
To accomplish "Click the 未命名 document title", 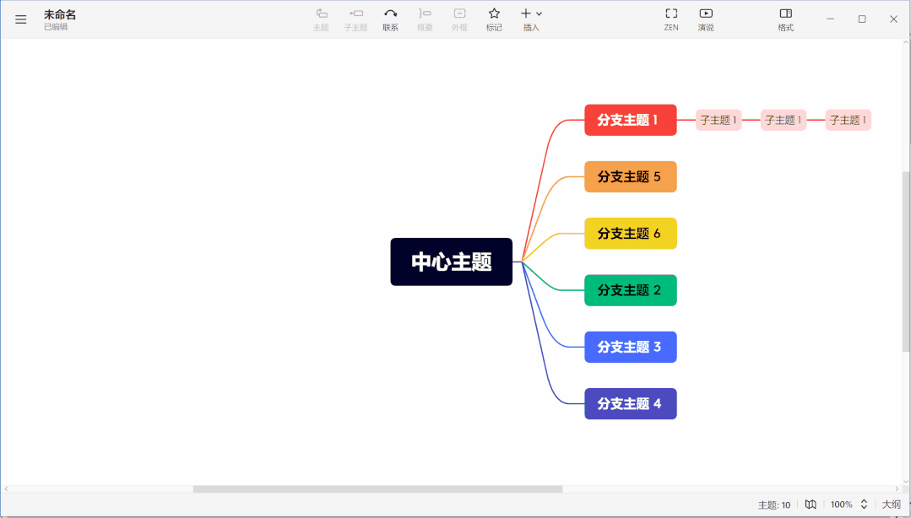I will 60,14.
